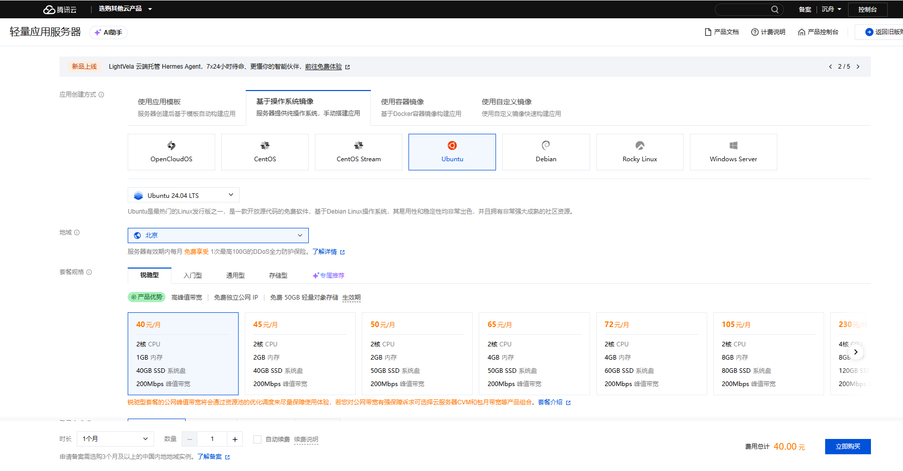The height and width of the screenshot is (471, 903).
Task: Choose the 50元/月 package card
Action: (417, 354)
